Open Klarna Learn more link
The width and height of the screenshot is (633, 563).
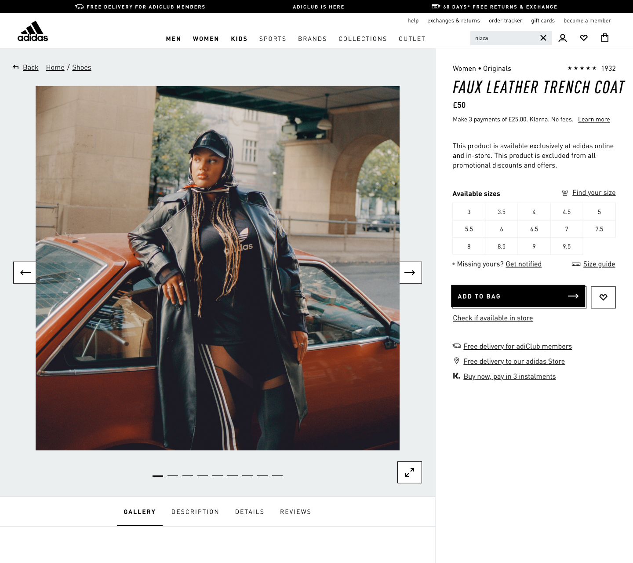coord(594,120)
